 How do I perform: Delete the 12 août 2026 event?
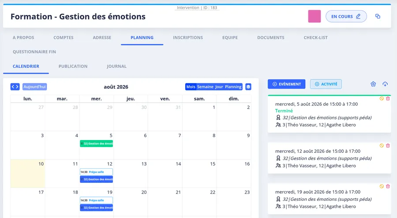click(388, 145)
